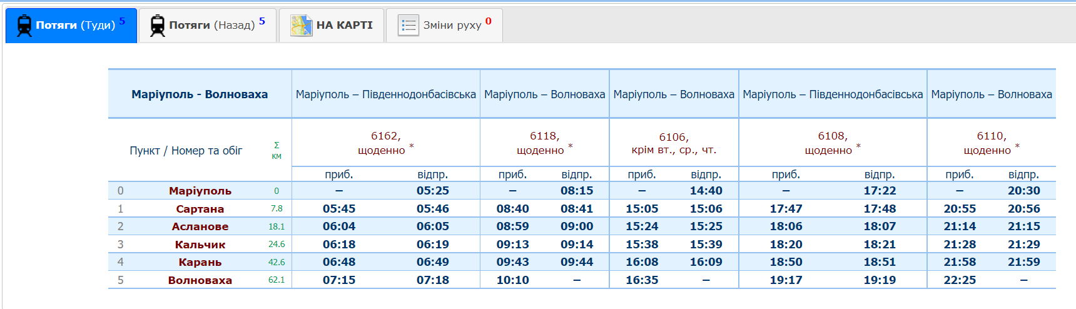Click the train icon in Потяги (Туди) tab
1076x309 pixels.
[24, 26]
